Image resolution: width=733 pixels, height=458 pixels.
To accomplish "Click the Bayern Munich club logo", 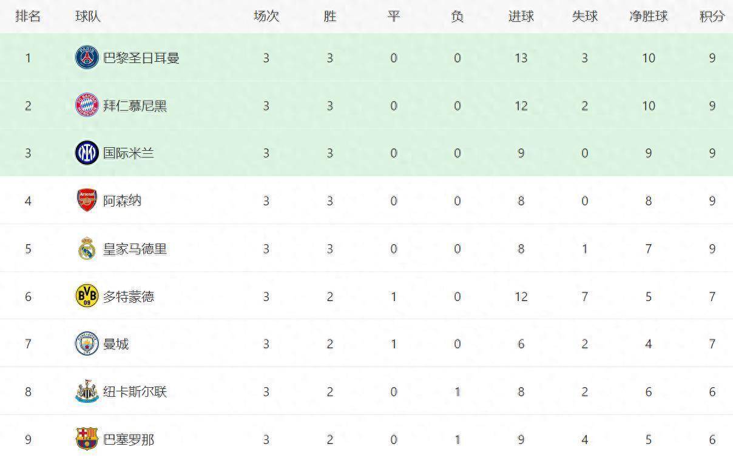I will [x=87, y=105].
